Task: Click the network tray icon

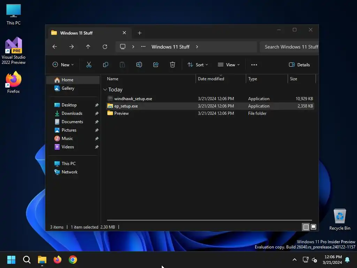Action: (x=305, y=260)
